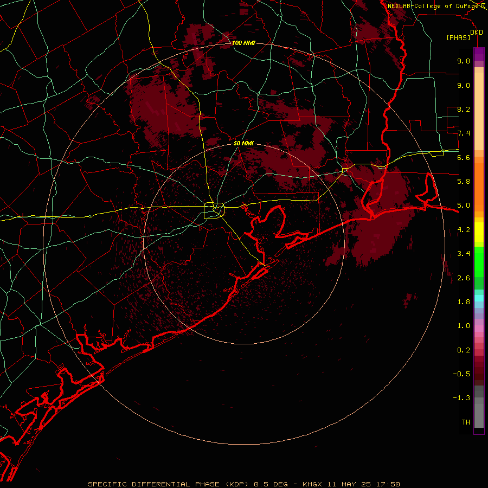
Task: Select the 2.6 value on the color scale
Action: [x=464, y=278]
